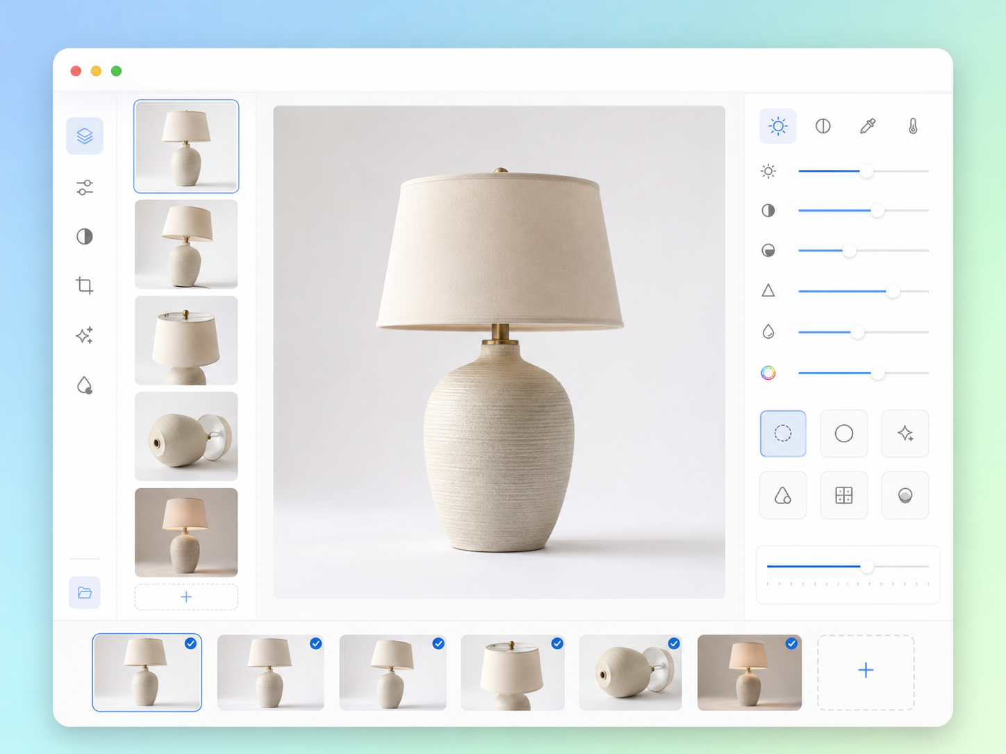Select the solid circle tool button

click(844, 433)
